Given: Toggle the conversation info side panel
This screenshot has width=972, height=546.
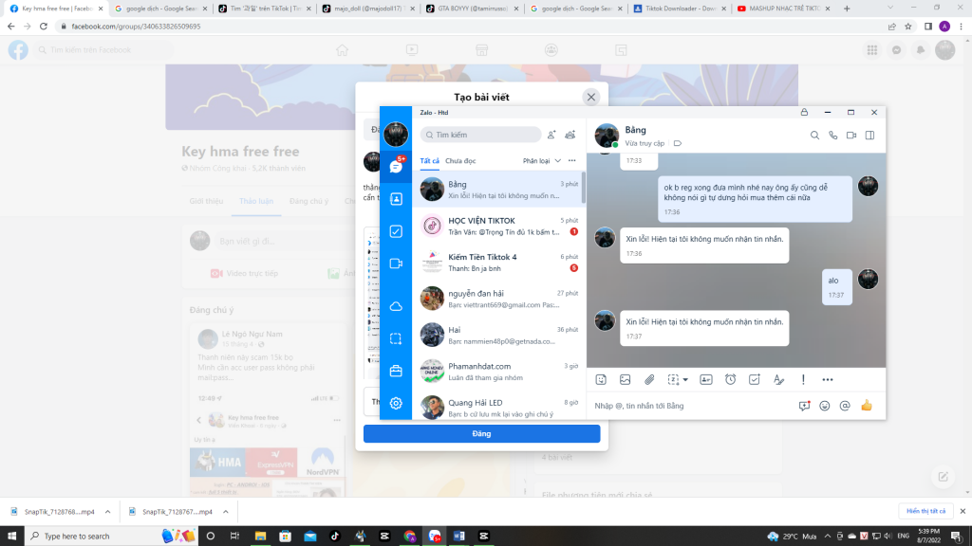Looking at the screenshot, I should click(x=869, y=136).
